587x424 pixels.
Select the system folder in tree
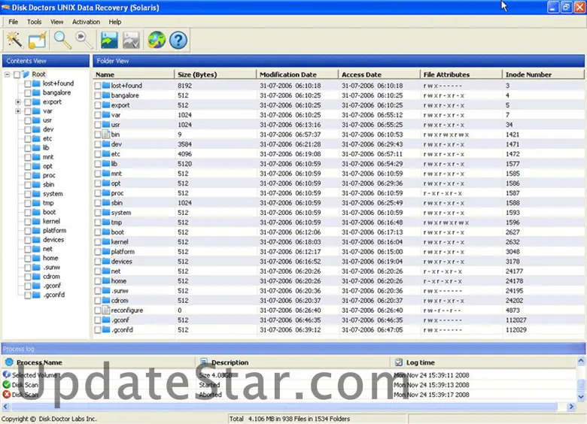(53, 194)
